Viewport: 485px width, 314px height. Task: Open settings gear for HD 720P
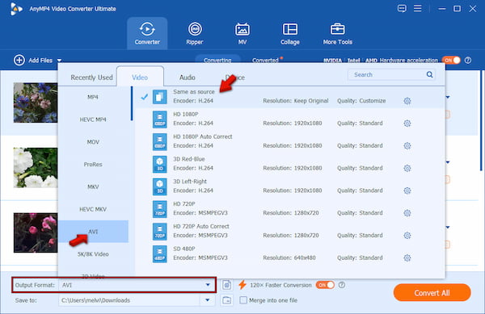407,213
